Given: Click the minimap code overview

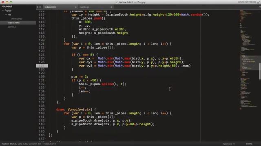Looking at the screenshot, I should (249, 60).
